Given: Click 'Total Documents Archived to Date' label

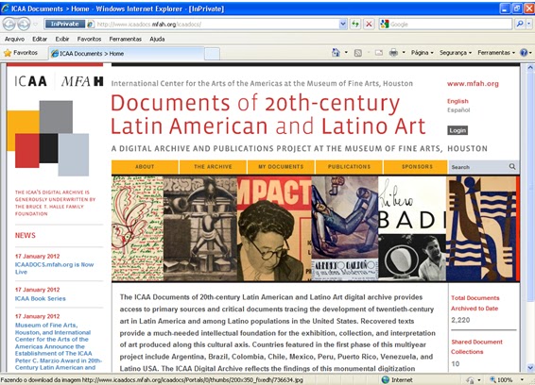Looking at the screenshot, I should 475,303.
